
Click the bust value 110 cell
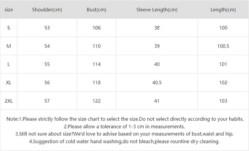tap(97, 46)
